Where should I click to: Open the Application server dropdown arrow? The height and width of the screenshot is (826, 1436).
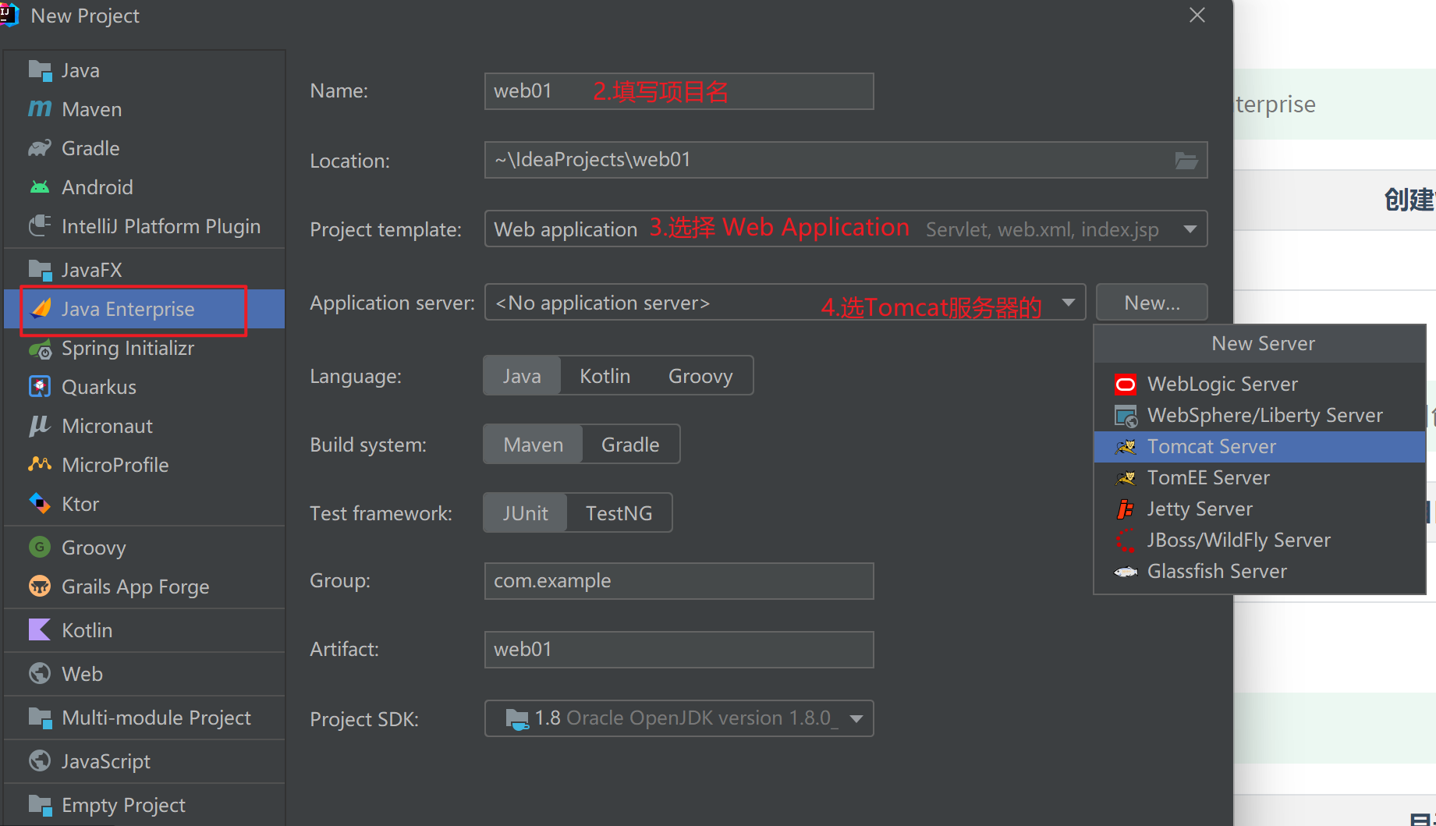[x=1069, y=303]
